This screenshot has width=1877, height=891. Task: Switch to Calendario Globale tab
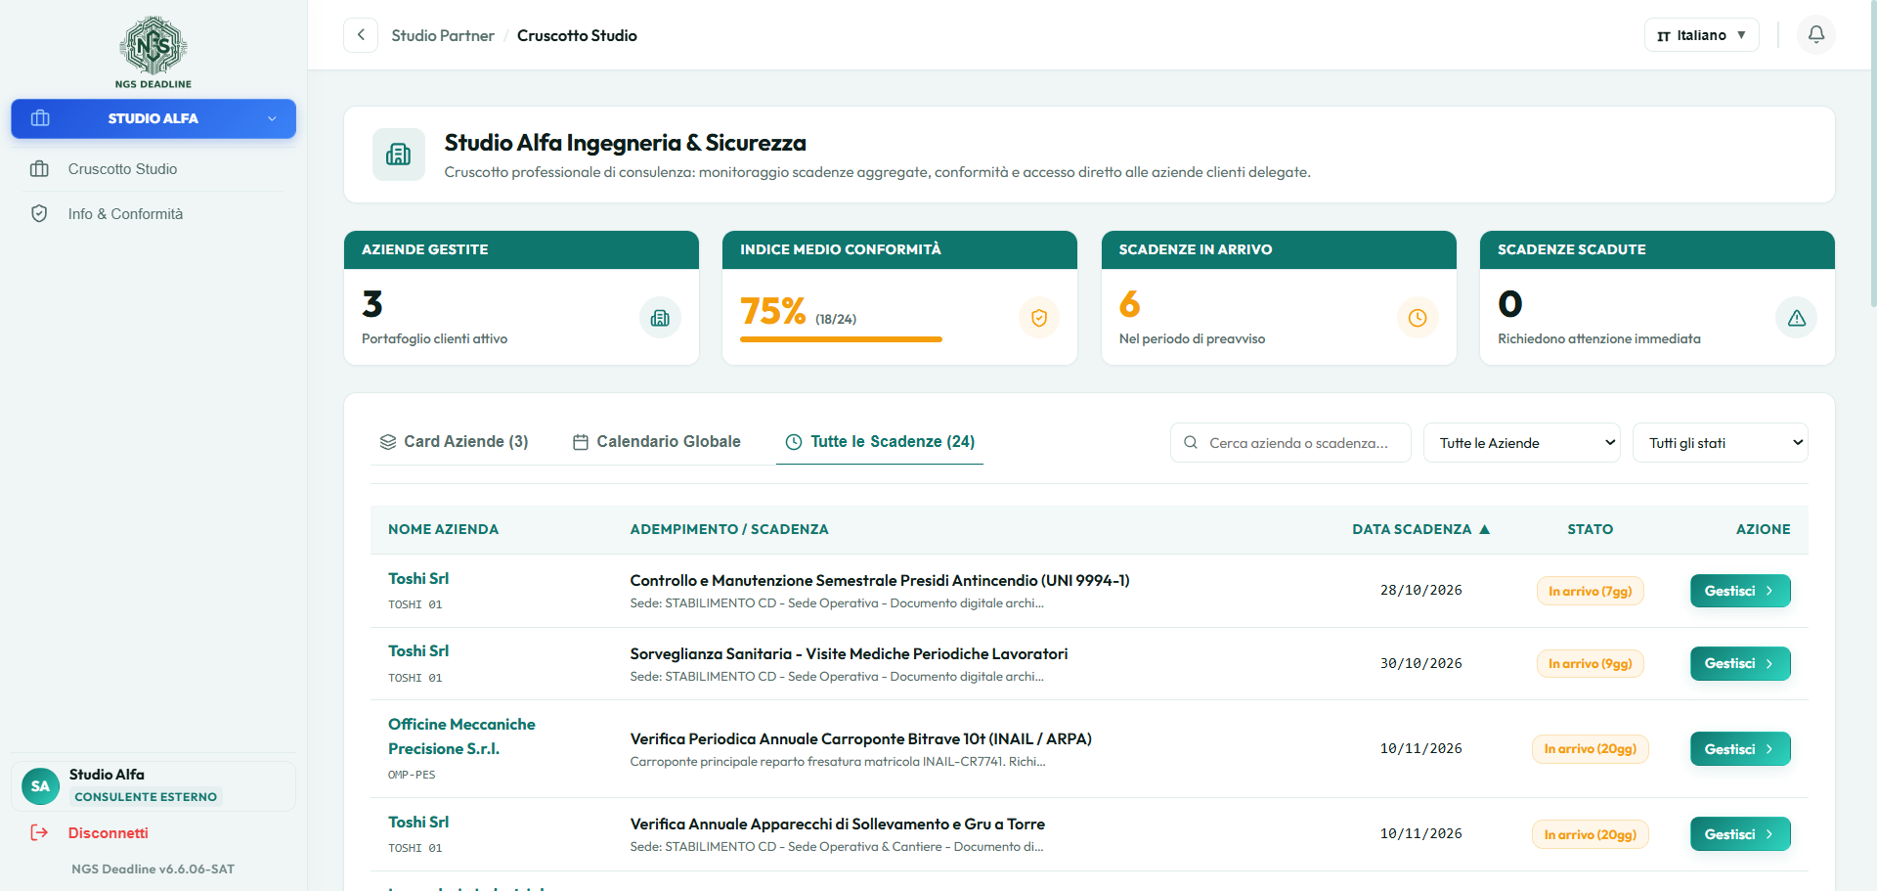[657, 442]
